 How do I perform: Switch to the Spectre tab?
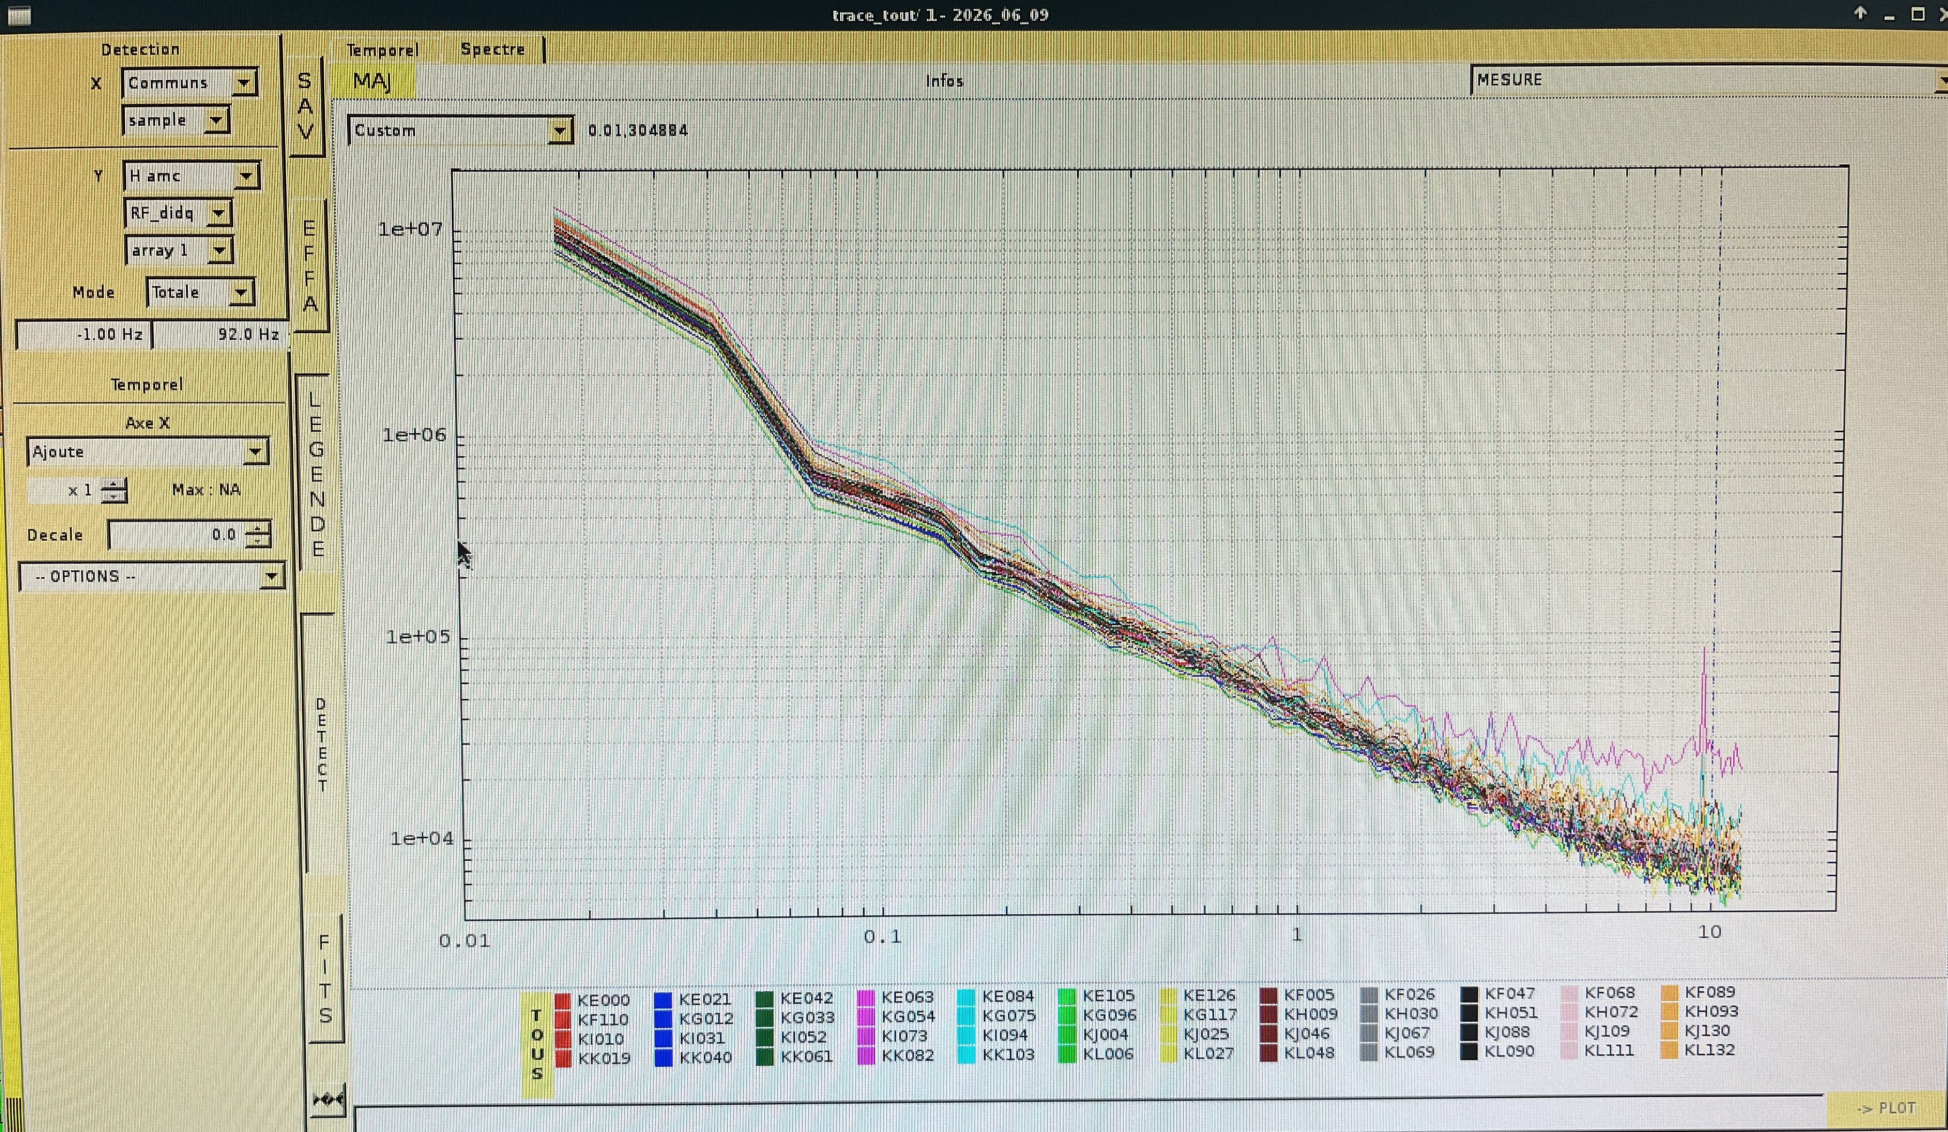point(493,49)
